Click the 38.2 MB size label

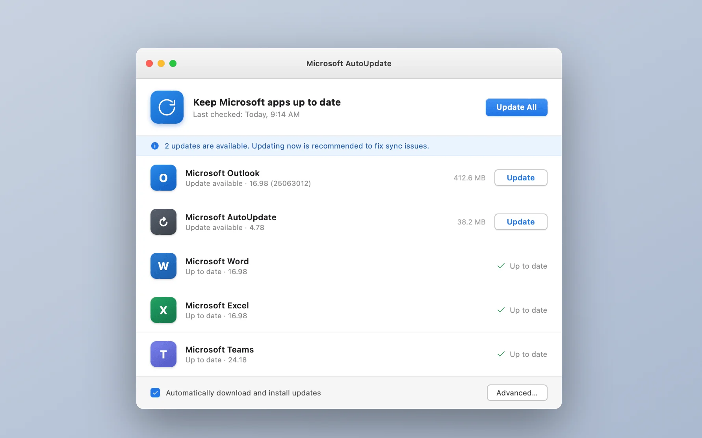(x=472, y=222)
